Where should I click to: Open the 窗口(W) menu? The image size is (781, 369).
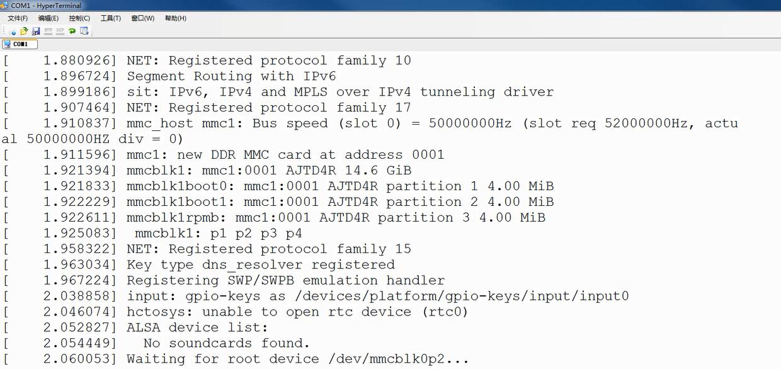(143, 18)
